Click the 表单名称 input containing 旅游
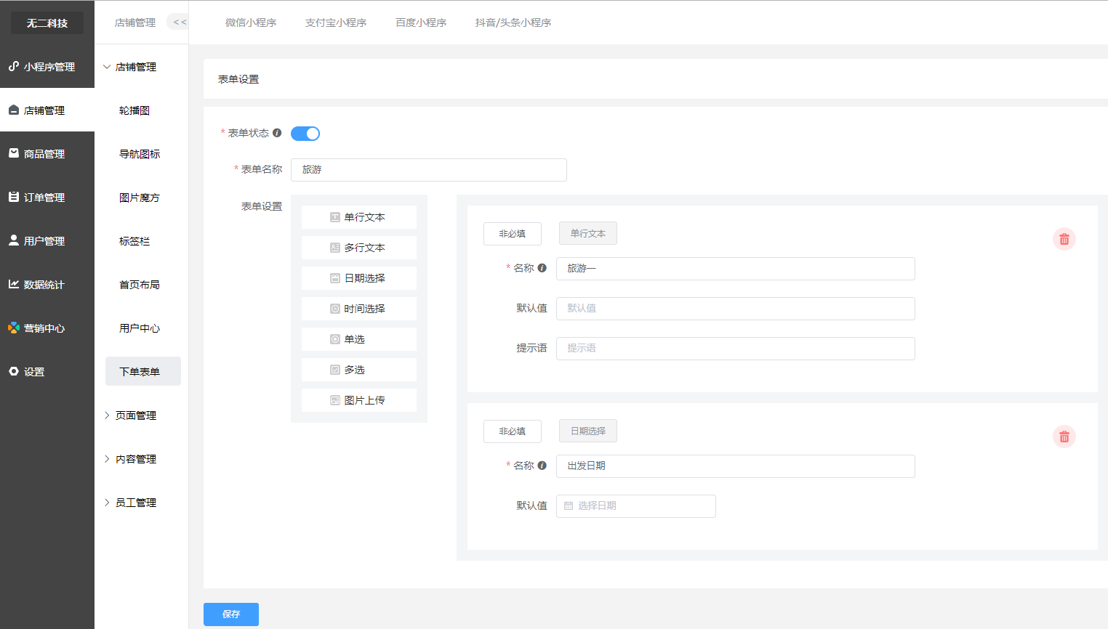1108x629 pixels. pos(429,170)
